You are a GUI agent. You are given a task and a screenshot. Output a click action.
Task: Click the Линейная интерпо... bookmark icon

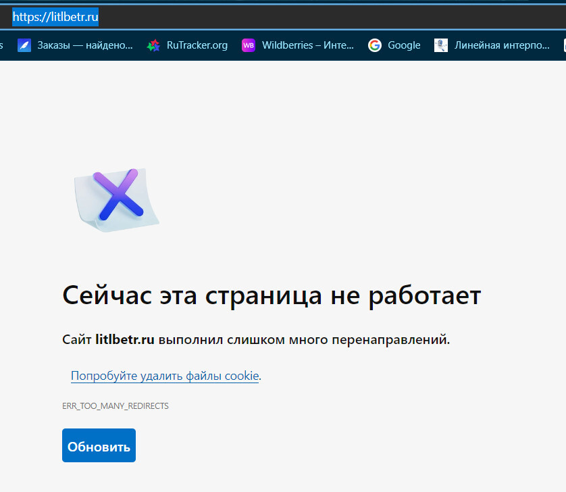(x=441, y=45)
